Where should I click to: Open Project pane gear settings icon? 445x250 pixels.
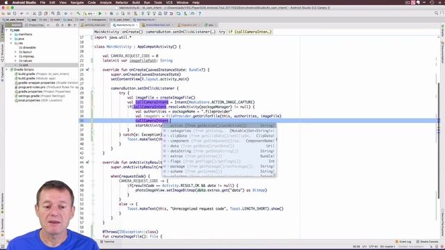coord(70,25)
